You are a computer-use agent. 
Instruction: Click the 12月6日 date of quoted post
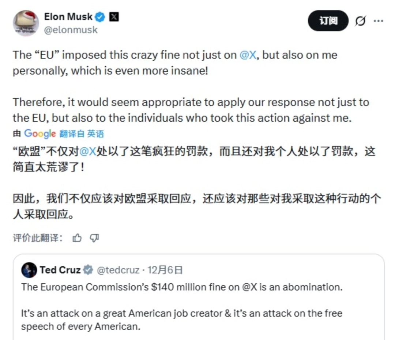tap(165, 270)
